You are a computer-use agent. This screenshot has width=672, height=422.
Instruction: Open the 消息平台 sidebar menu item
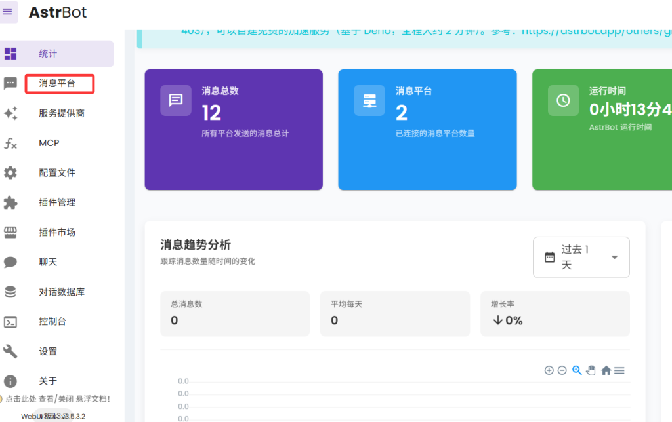click(58, 83)
